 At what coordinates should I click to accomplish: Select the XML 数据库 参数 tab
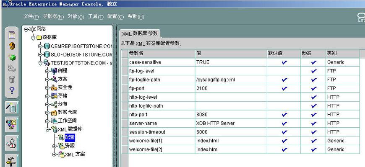tap(140, 33)
